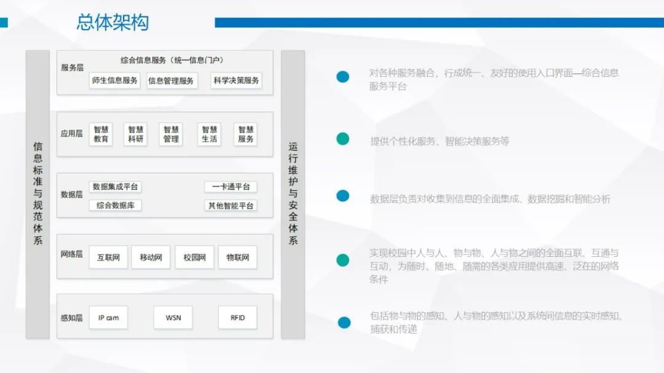Click the 实现校园中人与人 description text
664x373 pixels.
[x=494, y=266]
